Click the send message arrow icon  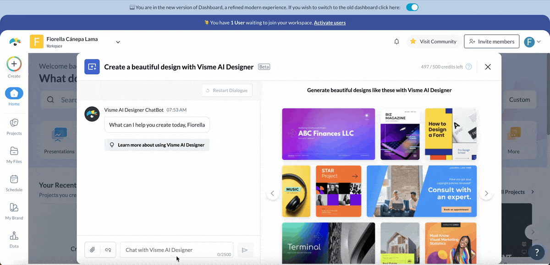pos(245,250)
